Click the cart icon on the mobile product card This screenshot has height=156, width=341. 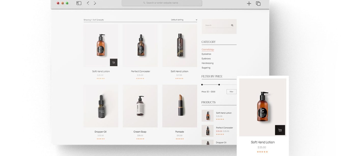280,130
